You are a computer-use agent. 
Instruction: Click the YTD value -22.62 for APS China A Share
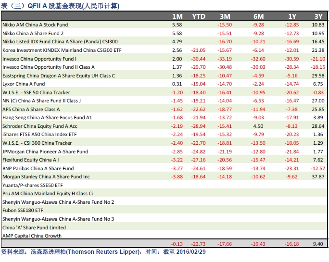point(198,109)
